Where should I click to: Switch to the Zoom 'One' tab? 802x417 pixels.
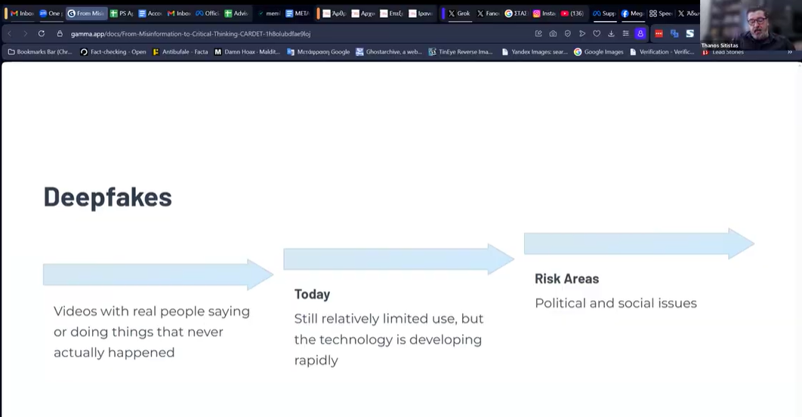[51, 14]
